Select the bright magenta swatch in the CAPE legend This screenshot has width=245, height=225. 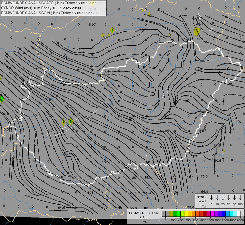[212, 214]
